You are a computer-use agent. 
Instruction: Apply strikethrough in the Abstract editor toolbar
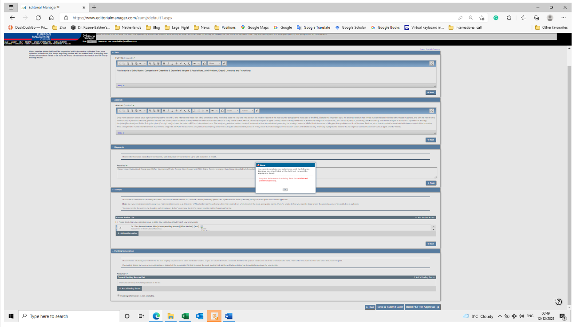(x=176, y=110)
